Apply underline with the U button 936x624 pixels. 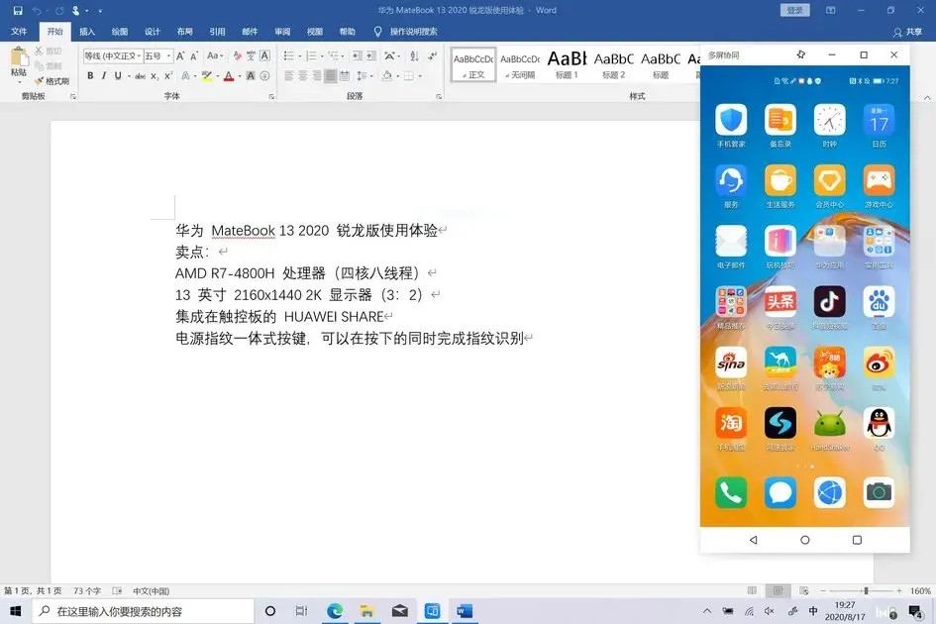point(118,76)
